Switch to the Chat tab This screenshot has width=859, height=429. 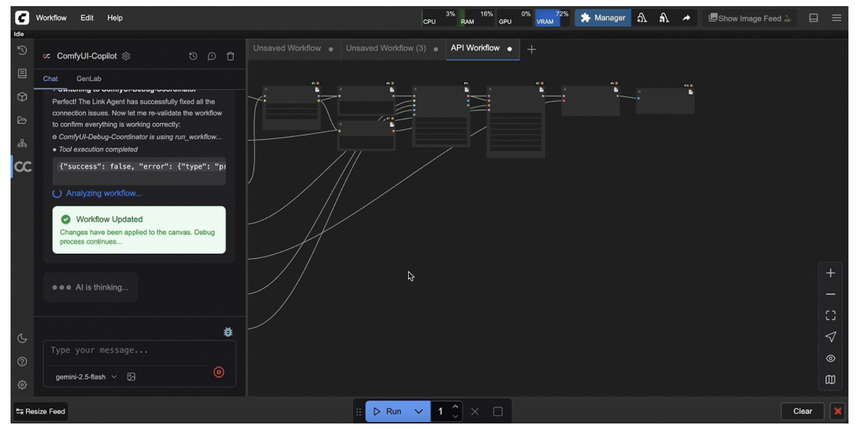tap(50, 79)
